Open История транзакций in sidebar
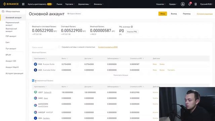 click(14, 73)
